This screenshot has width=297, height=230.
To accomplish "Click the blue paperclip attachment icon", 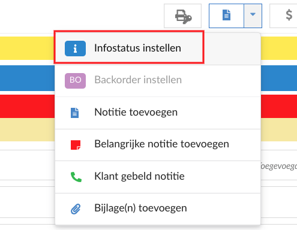I will (x=76, y=209).
